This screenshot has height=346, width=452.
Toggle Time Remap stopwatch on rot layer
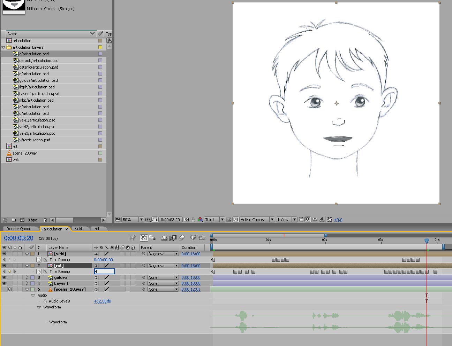[39, 272]
